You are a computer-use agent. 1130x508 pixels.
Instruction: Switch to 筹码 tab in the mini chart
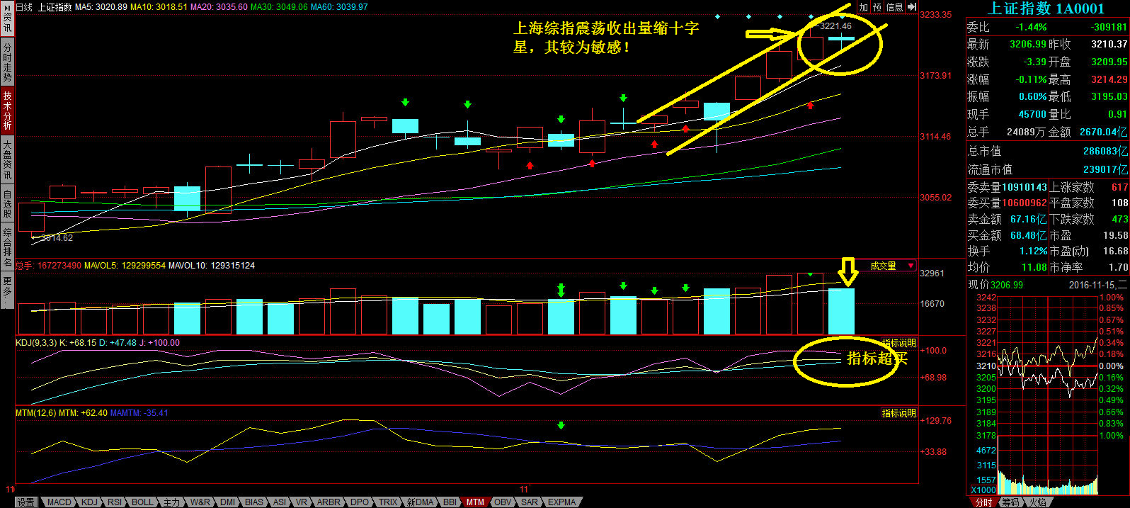[x=1010, y=502]
